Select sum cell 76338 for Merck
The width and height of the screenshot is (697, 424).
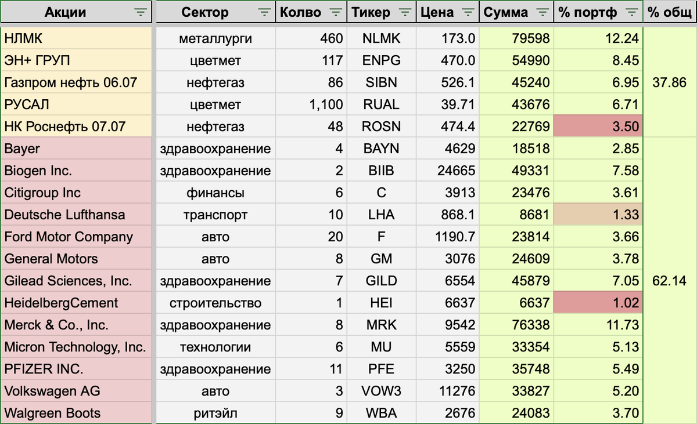point(516,325)
